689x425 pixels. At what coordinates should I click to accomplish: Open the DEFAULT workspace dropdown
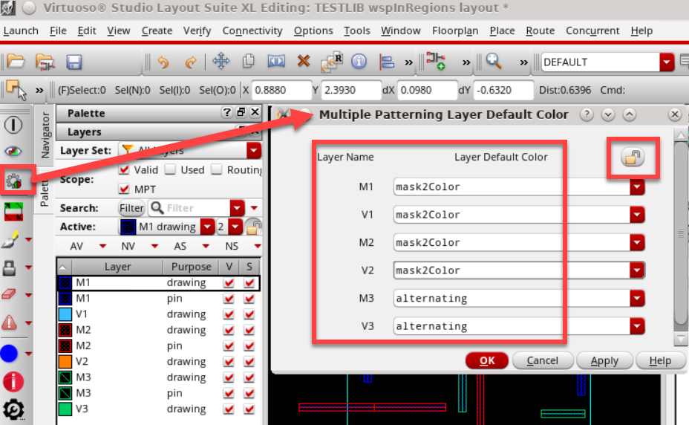(666, 62)
